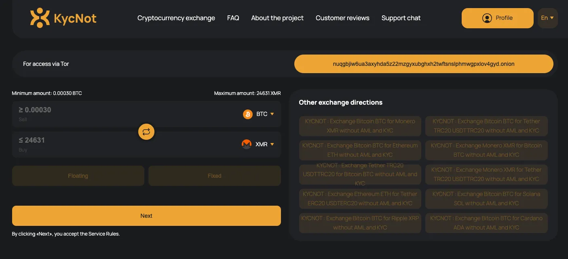
Task: Open Exchange Bitcoin BTC for Tether TRC20
Action: pos(486,126)
